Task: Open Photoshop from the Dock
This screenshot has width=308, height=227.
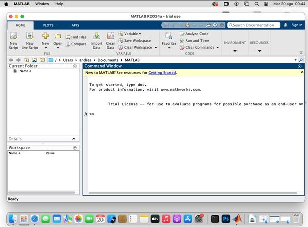Action: [226, 219]
